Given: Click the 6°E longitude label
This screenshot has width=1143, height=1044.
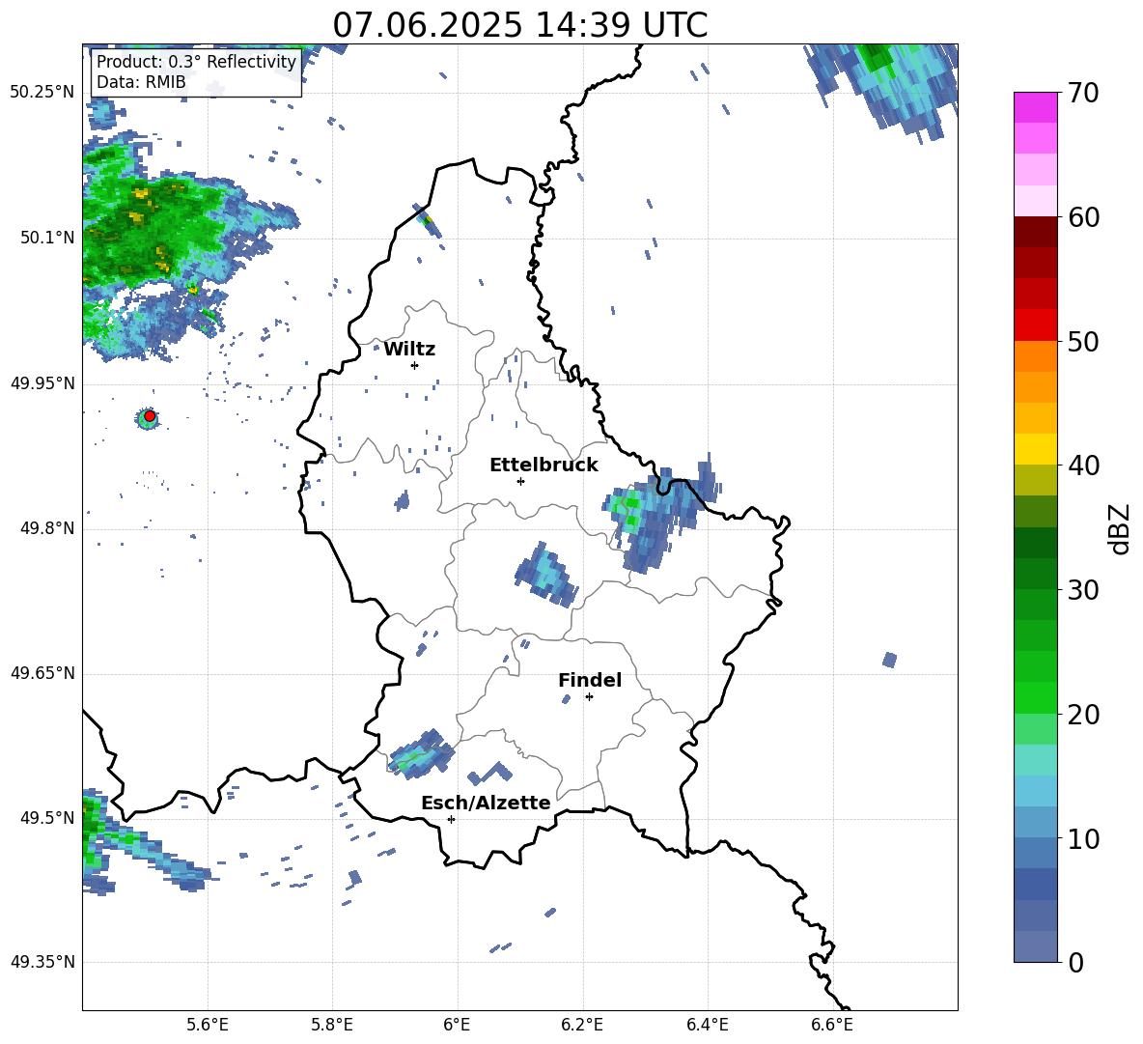Looking at the screenshot, I should (x=457, y=1025).
